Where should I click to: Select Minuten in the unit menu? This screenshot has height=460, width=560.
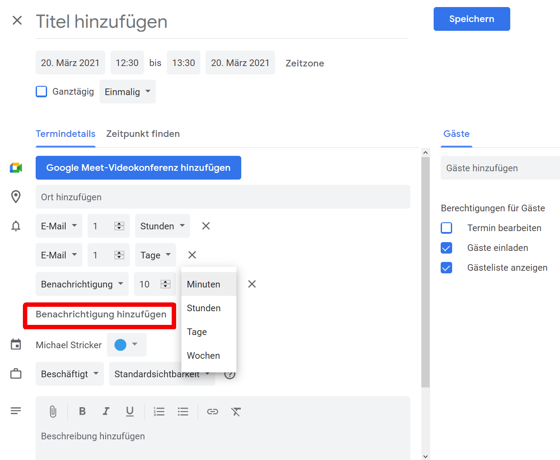tap(209, 284)
